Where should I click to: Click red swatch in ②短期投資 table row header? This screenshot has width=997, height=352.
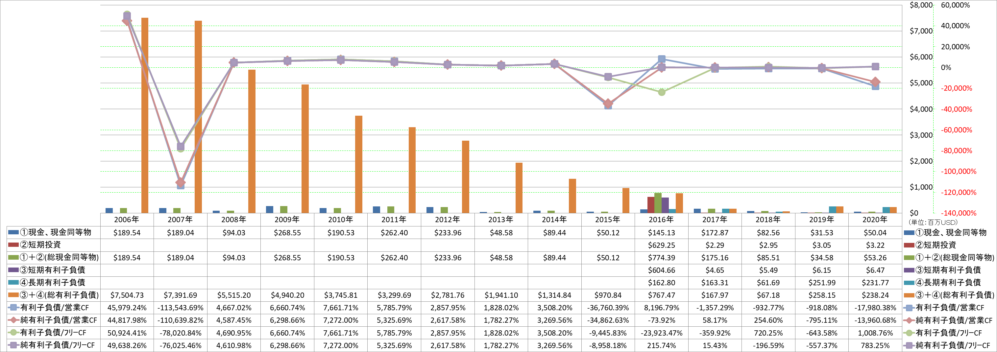[x=13, y=245]
